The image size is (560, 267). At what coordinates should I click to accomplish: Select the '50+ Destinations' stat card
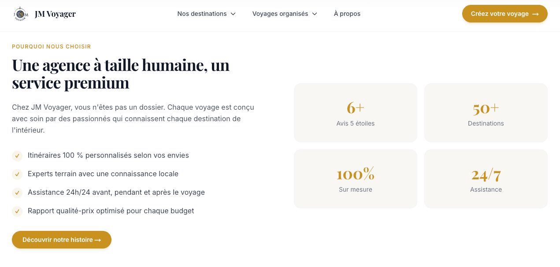486,112
